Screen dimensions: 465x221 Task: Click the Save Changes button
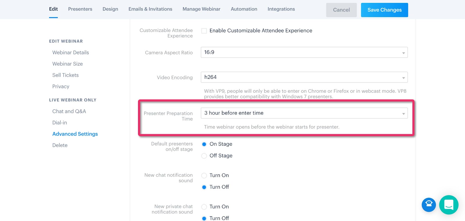point(384,10)
